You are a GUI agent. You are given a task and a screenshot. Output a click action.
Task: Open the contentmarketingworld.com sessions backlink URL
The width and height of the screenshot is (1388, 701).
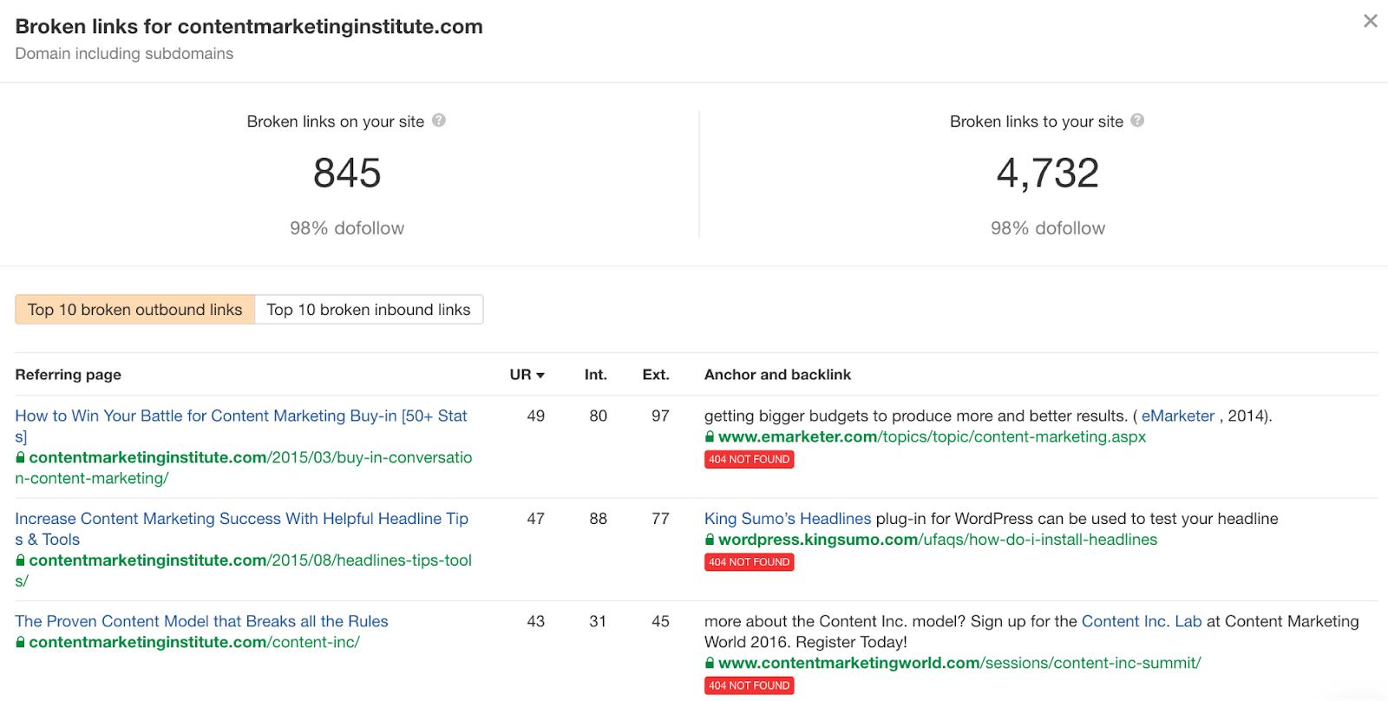[959, 663]
